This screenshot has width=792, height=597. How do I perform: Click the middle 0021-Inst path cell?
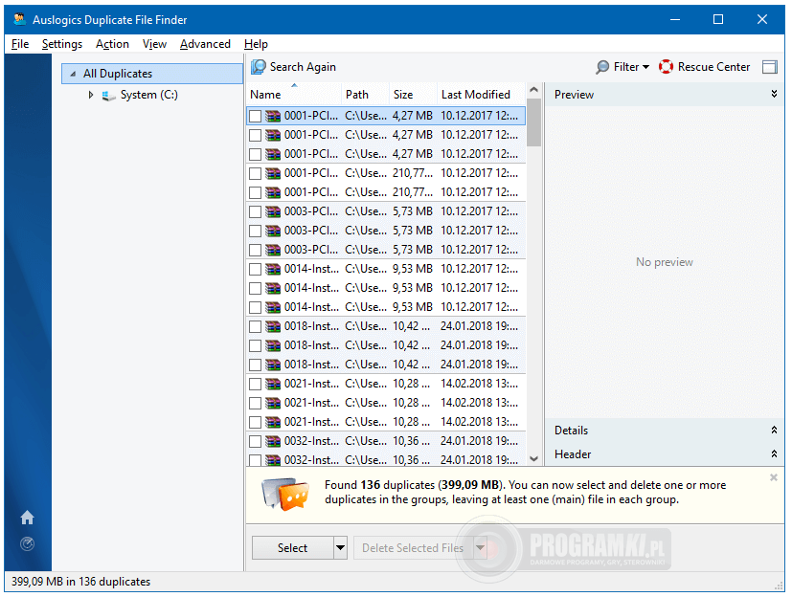coord(366,403)
